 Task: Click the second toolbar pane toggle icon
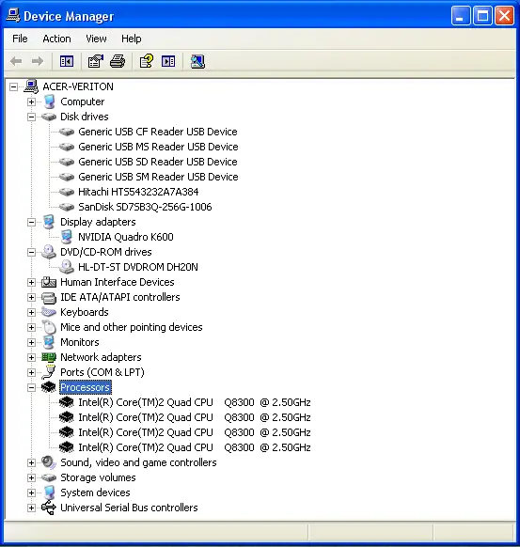(168, 62)
